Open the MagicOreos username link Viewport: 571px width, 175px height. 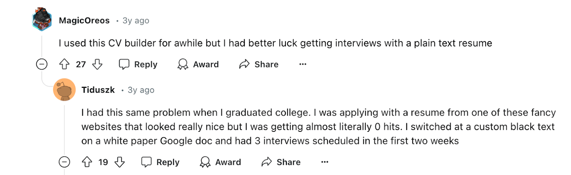84,21
